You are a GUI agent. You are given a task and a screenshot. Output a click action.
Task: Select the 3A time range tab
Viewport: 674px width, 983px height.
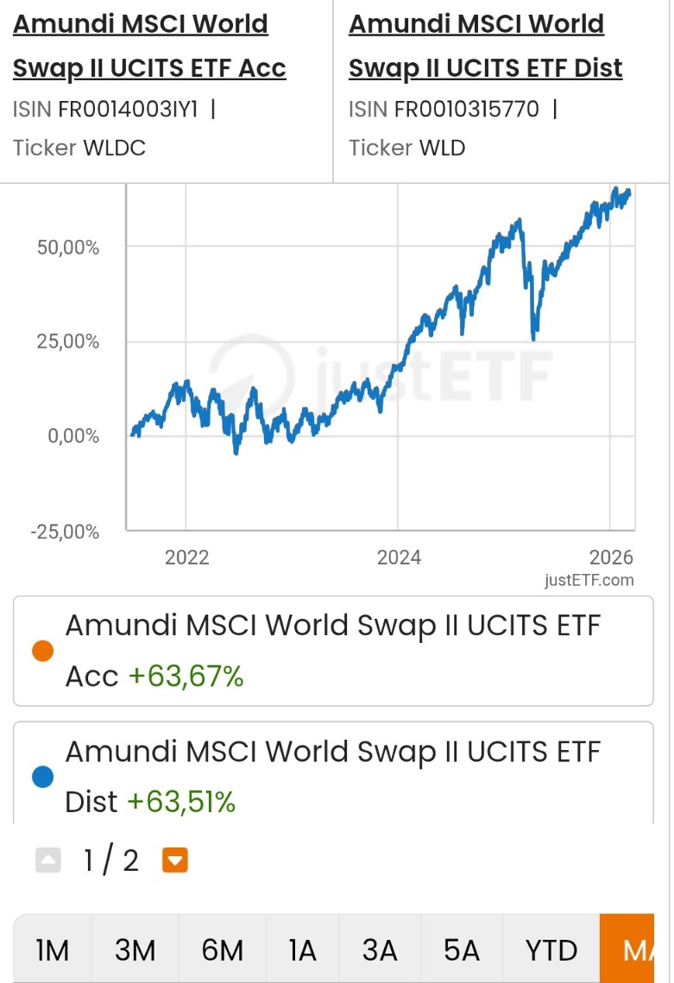(380, 949)
